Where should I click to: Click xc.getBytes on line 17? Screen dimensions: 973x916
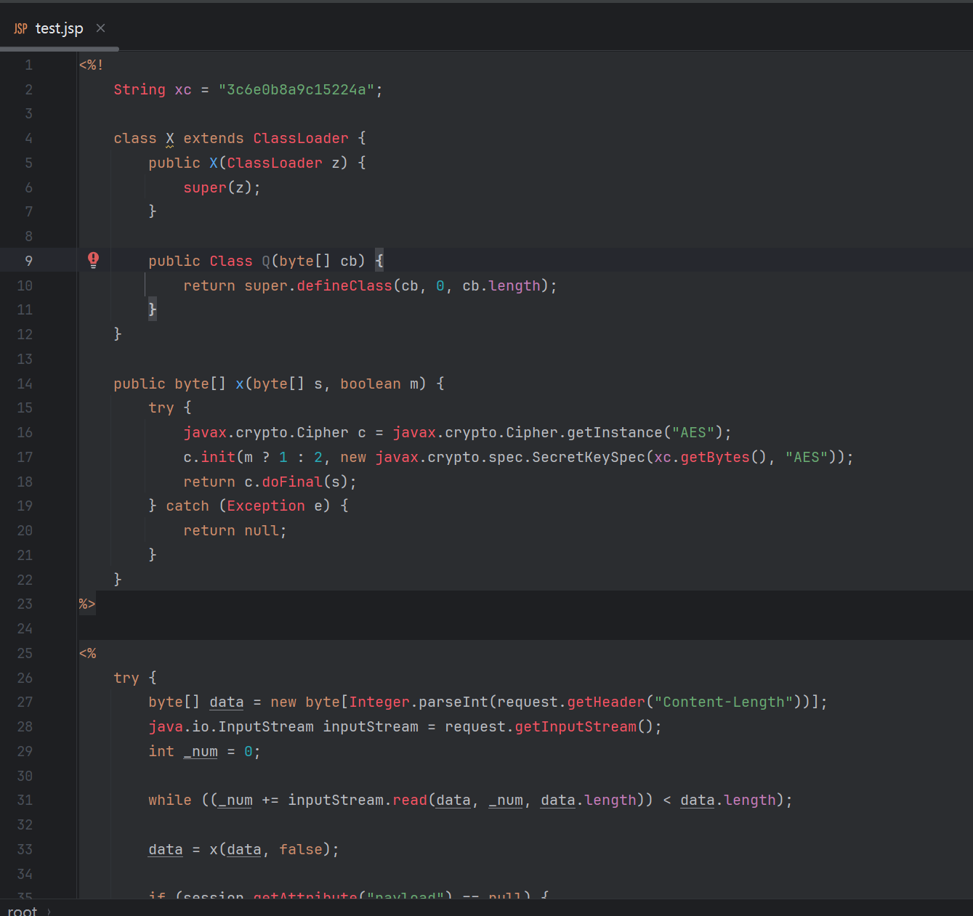[x=702, y=457]
